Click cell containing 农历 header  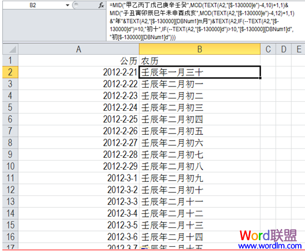click(x=200, y=61)
